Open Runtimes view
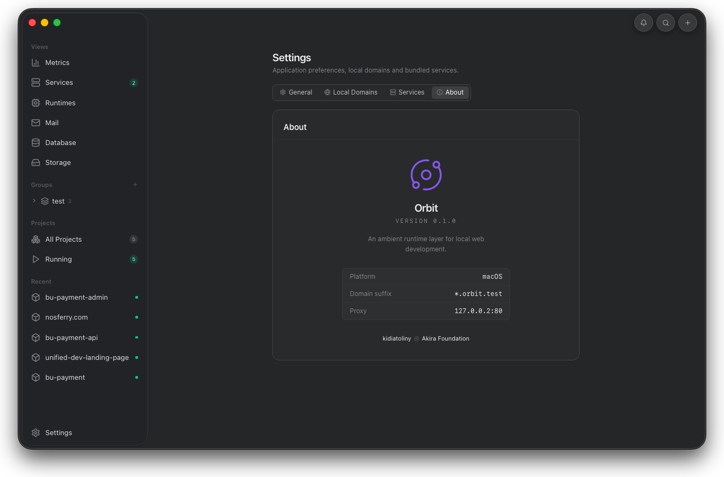Screen dimensions: 724x477 [x=84, y=103]
